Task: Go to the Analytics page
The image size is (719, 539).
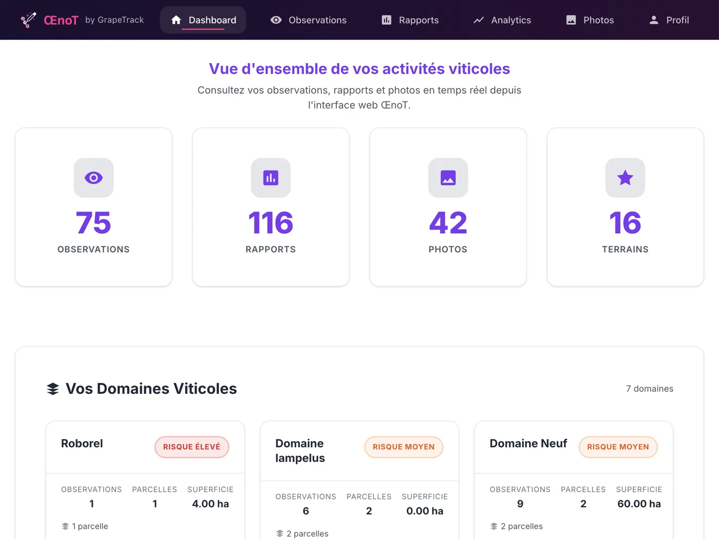Action: [x=502, y=20]
